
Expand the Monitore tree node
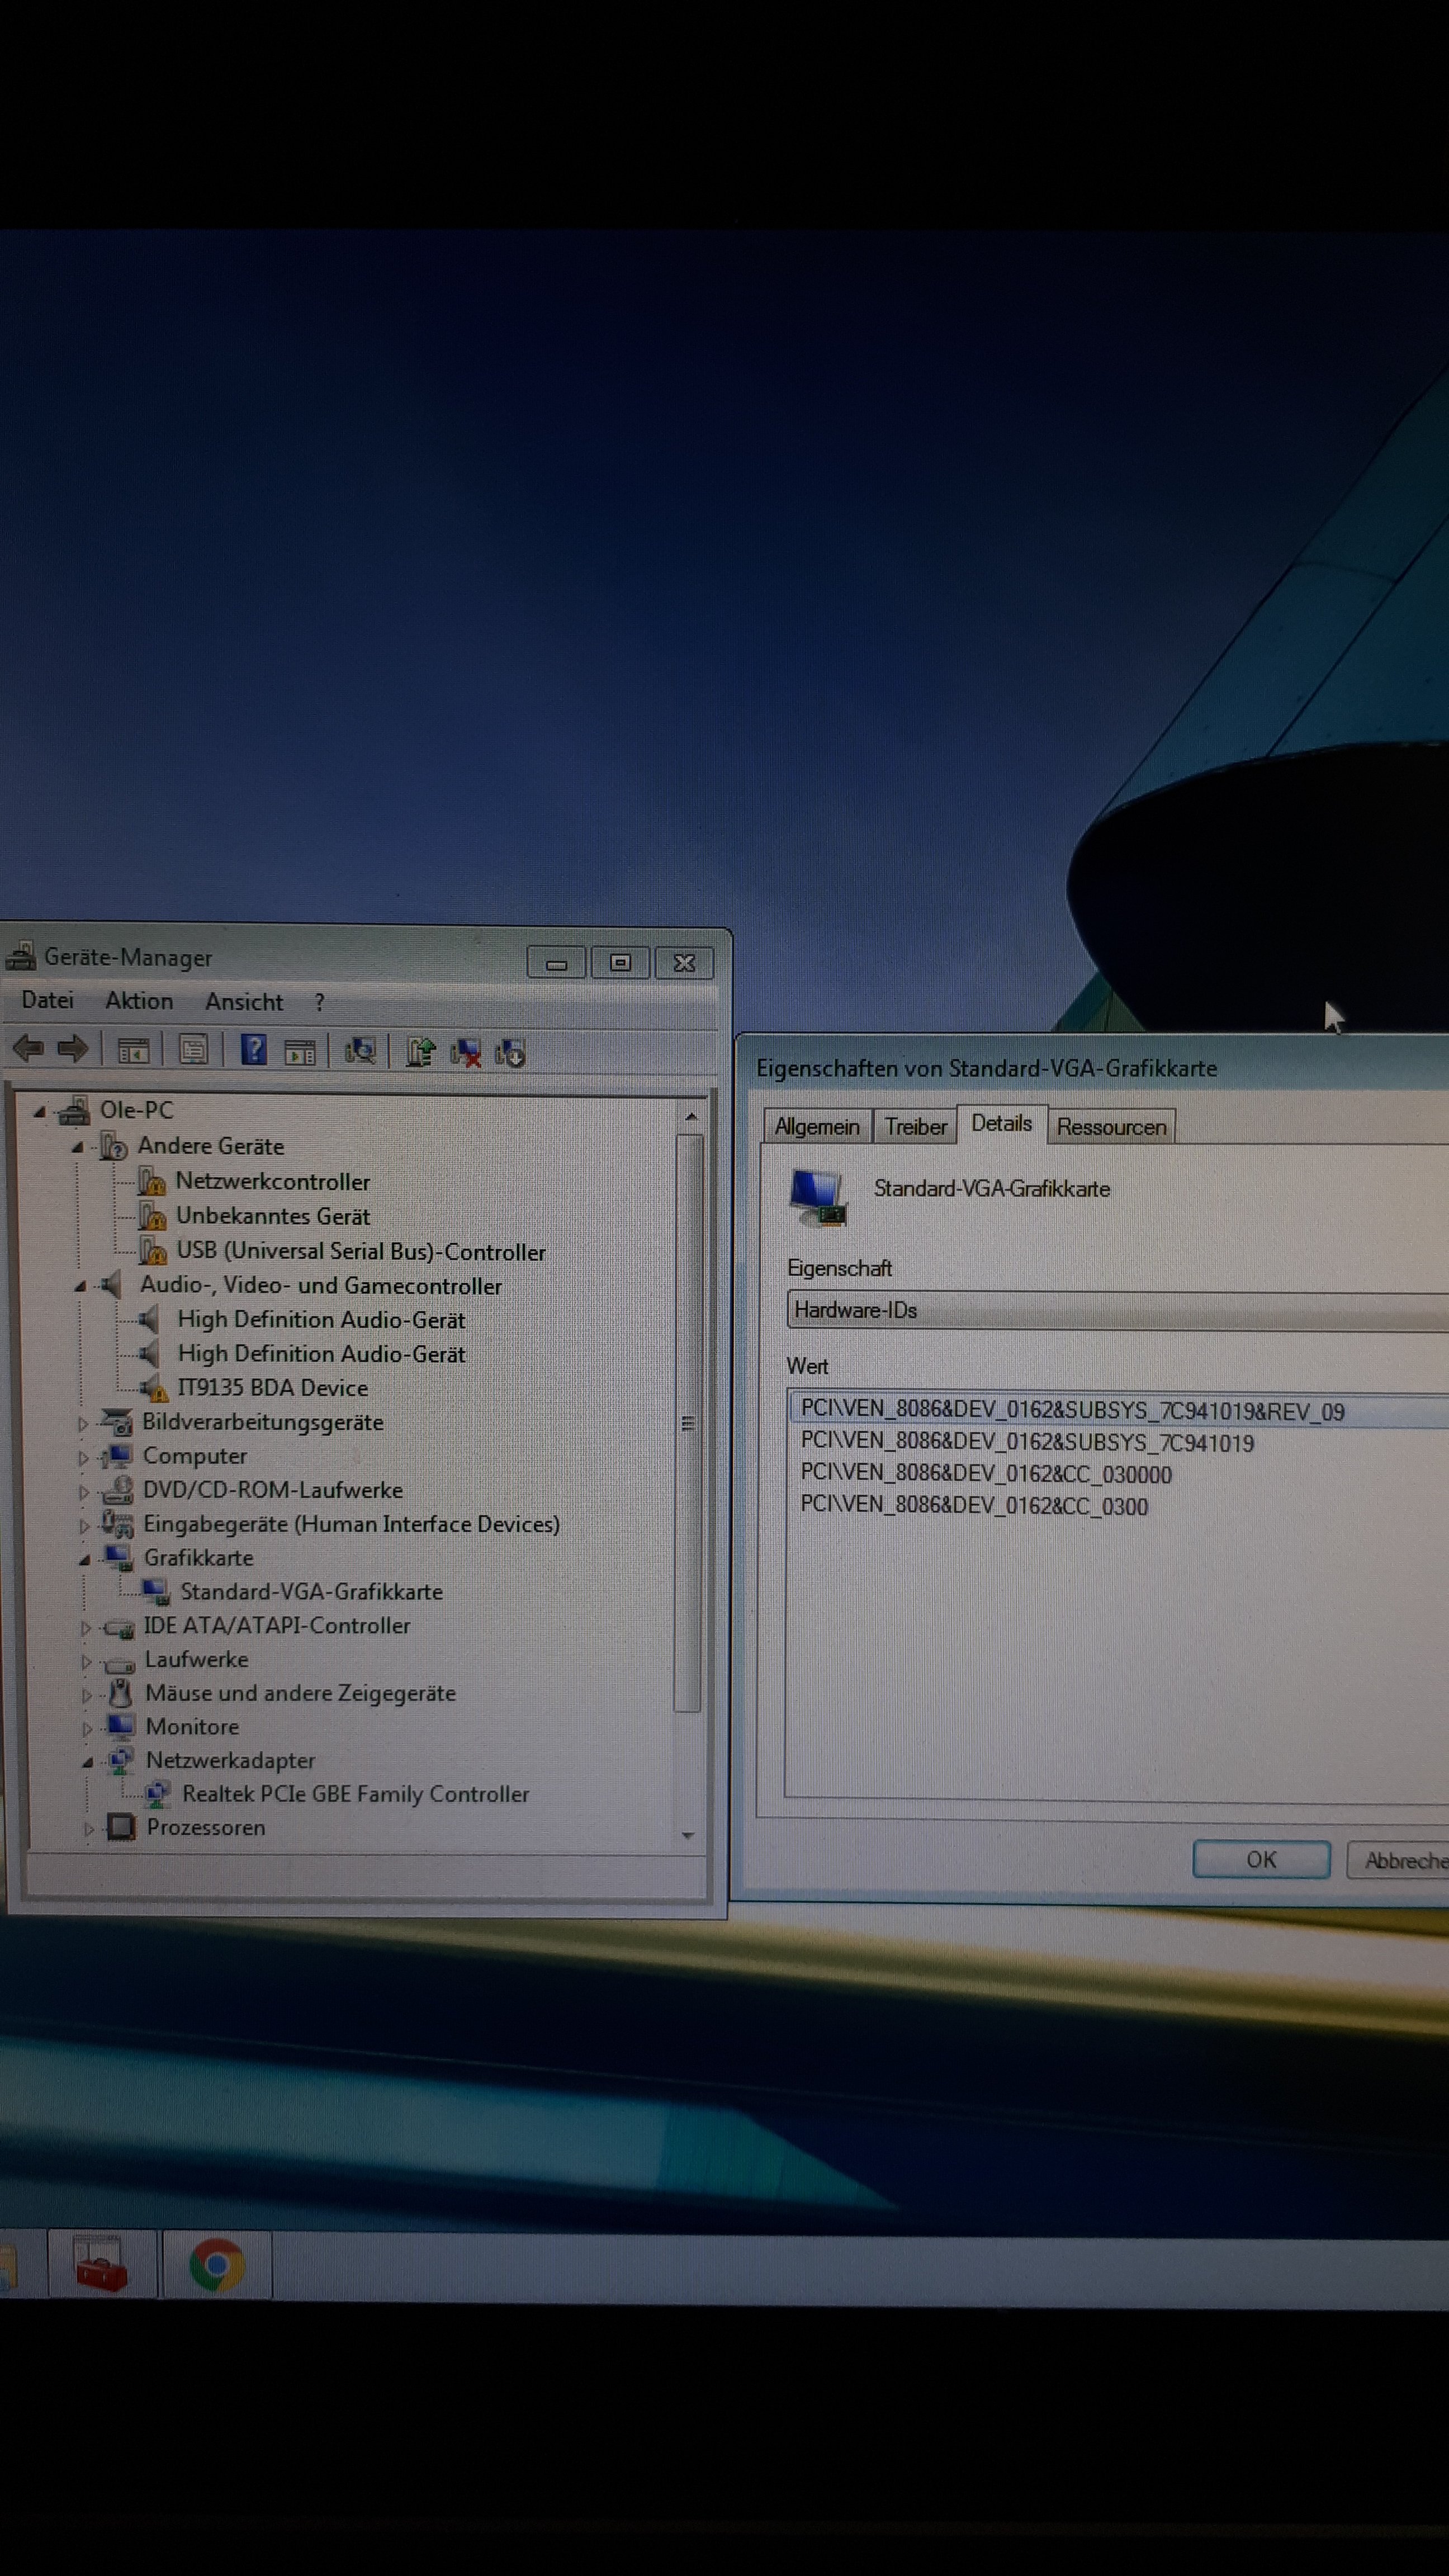pyautogui.click(x=87, y=1728)
